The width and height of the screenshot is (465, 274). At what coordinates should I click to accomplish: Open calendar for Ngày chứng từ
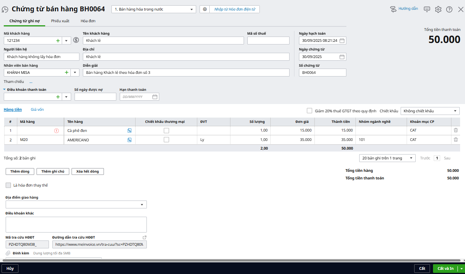(342, 57)
